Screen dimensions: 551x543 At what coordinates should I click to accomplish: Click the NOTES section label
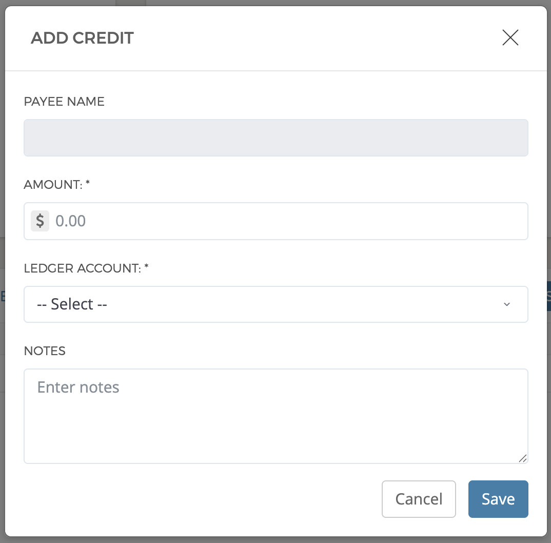click(x=45, y=351)
